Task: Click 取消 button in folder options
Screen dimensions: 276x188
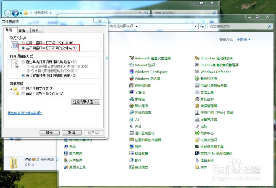Action: (72, 133)
